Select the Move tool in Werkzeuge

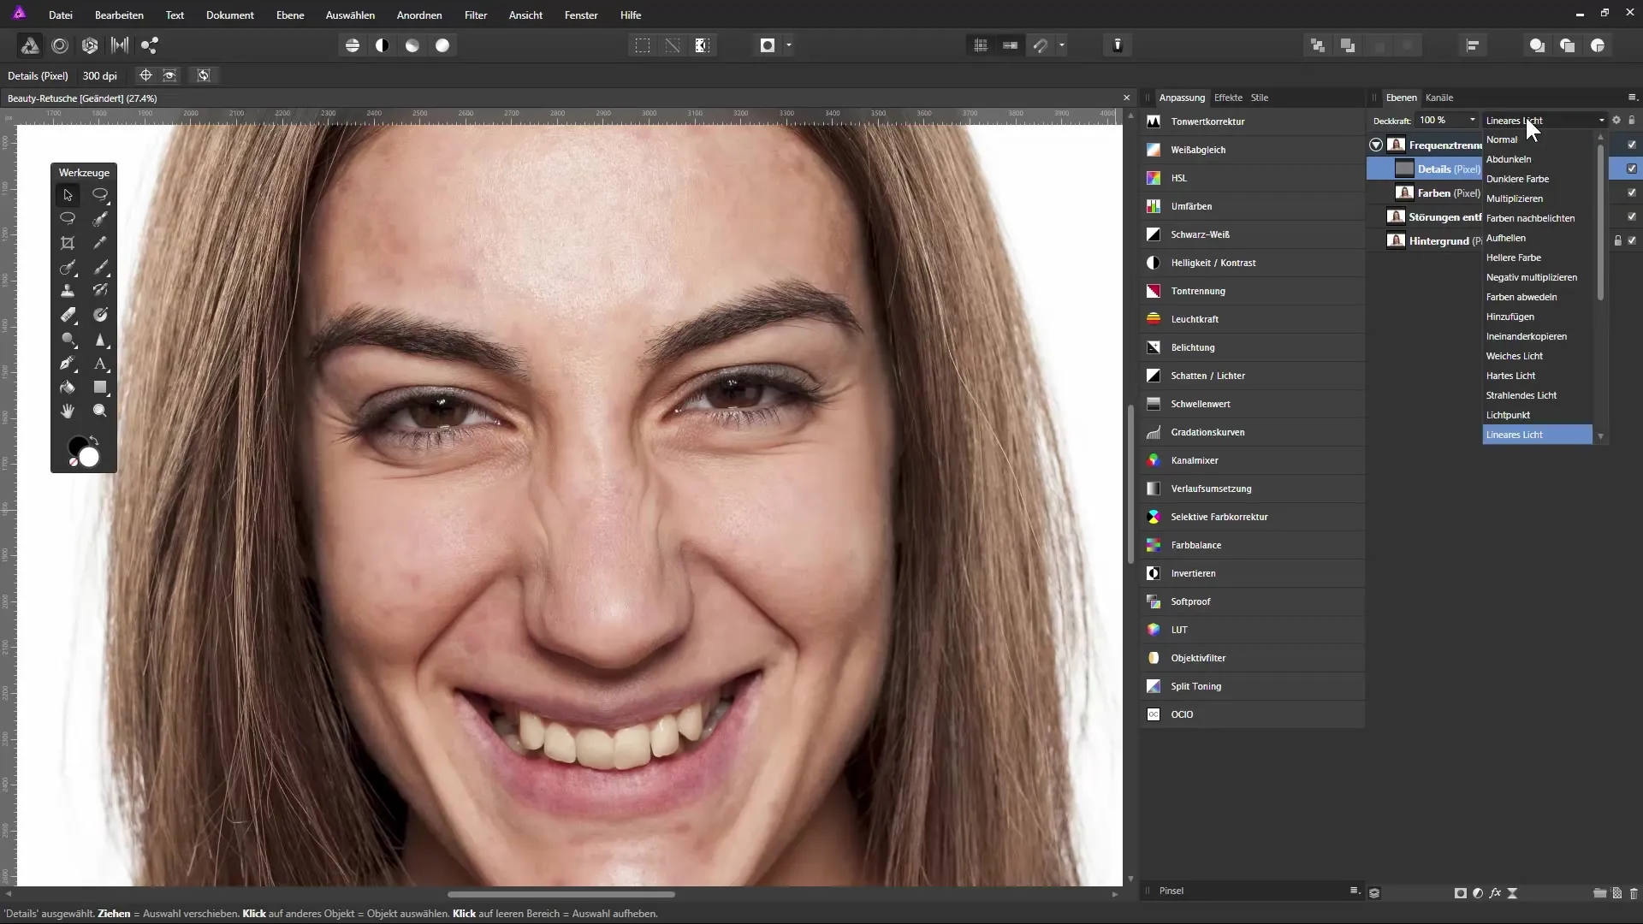click(x=68, y=195)
